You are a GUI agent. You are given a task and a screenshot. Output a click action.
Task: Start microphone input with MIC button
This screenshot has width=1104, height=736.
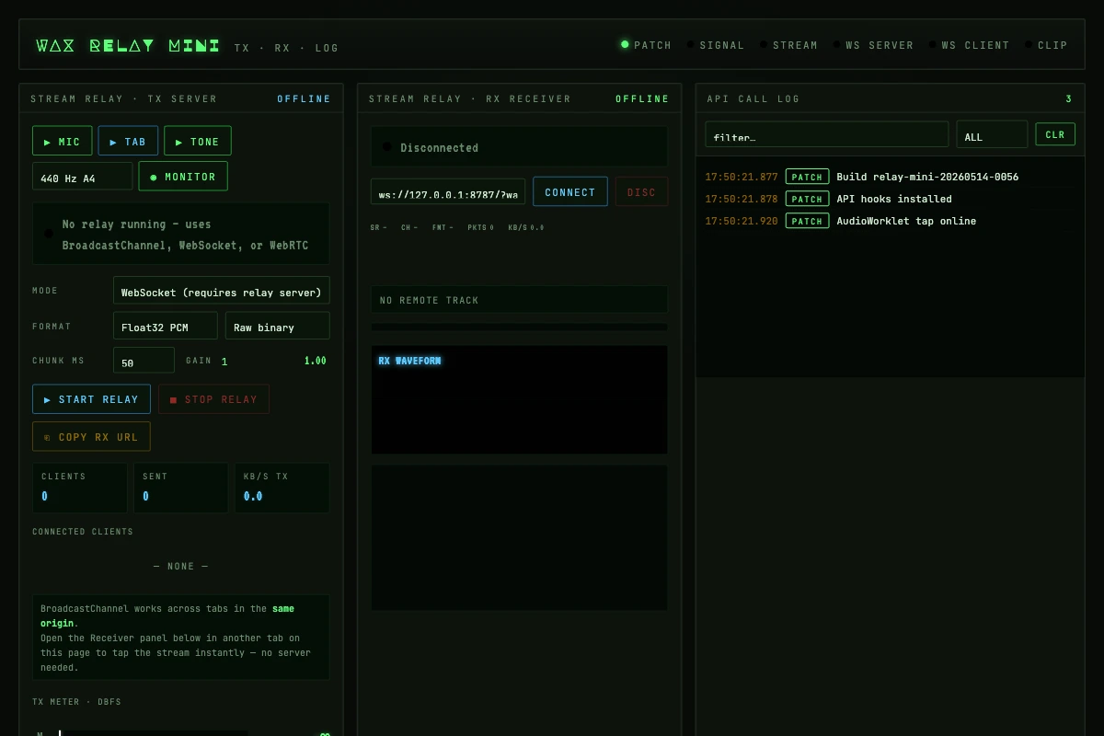[62, 141]
